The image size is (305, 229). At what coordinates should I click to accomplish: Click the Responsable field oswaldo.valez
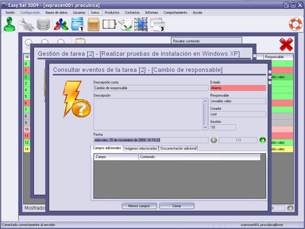238,101
